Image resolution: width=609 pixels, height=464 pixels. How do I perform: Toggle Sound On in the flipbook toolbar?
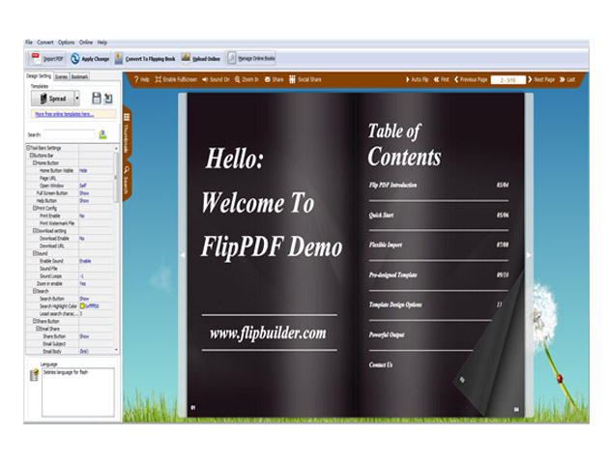click(216, 79)
